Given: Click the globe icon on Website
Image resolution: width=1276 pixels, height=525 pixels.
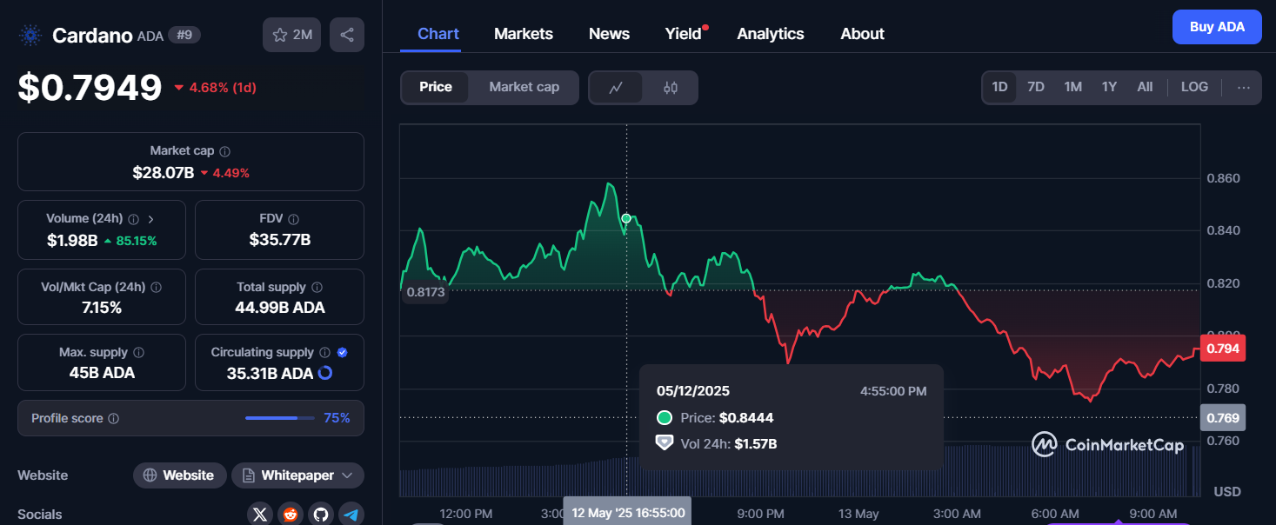Looking at the screenshot, I should click(x=150, y=475).
